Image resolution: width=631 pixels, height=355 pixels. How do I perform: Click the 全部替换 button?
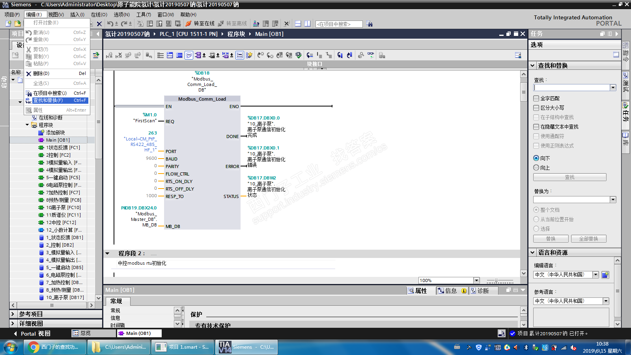click(x=588, y=239)
